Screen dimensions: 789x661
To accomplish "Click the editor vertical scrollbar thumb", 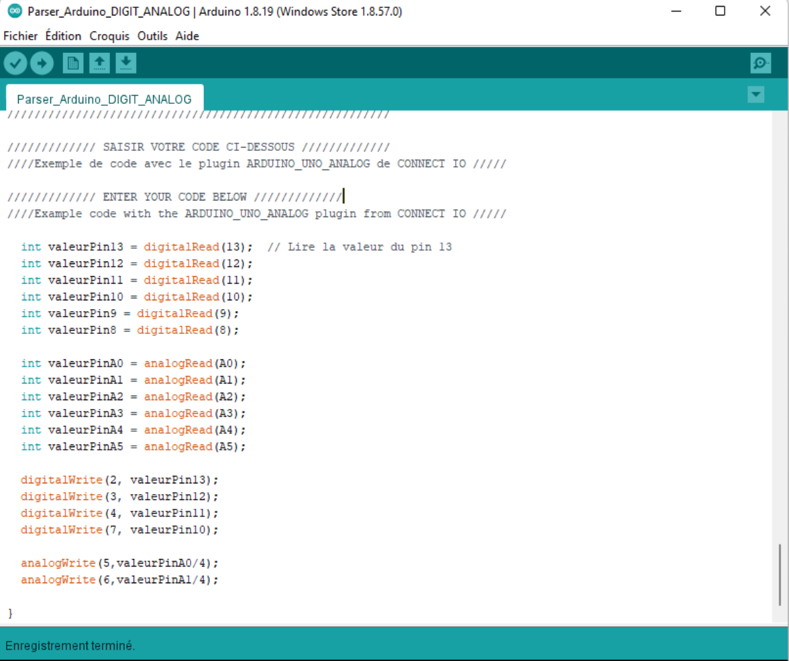I will [x=779, y=574].
